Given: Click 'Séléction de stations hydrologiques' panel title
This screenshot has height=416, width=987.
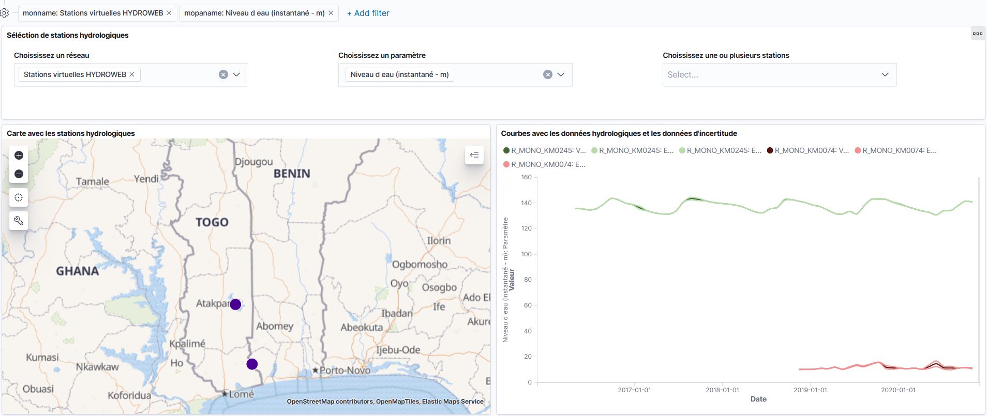Looking at the screenshot, I should [68, 35].
